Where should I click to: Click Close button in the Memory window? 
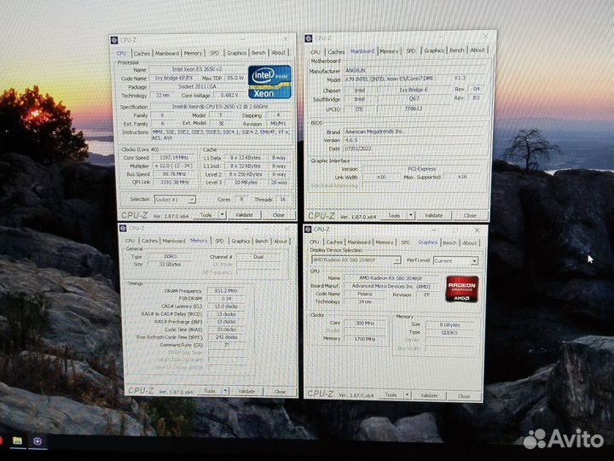coord(280,391)
